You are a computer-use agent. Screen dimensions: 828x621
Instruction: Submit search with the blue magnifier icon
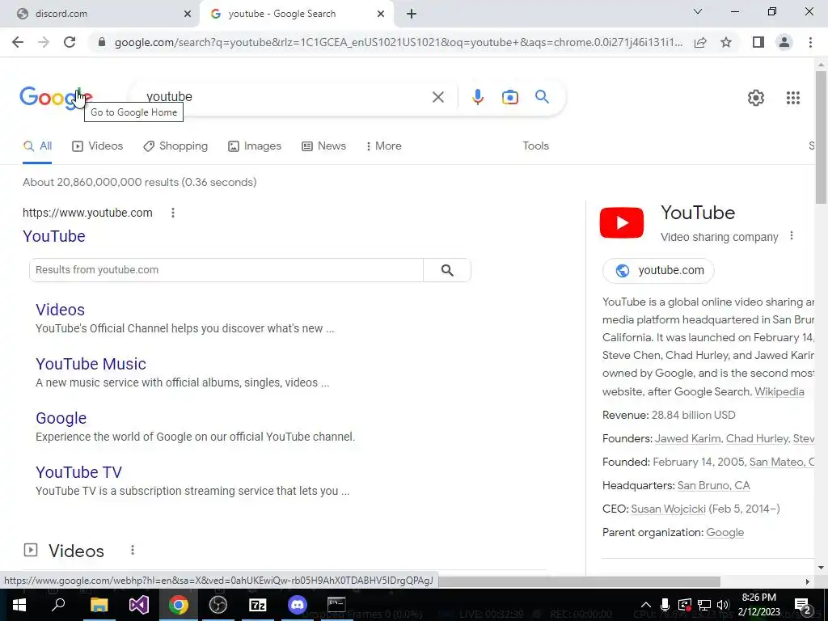point(542,97)
